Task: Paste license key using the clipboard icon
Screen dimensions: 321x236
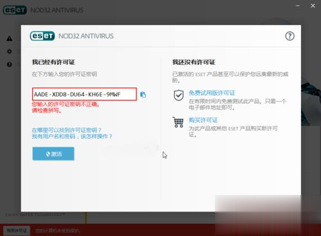Action: (x=143, y=95)
